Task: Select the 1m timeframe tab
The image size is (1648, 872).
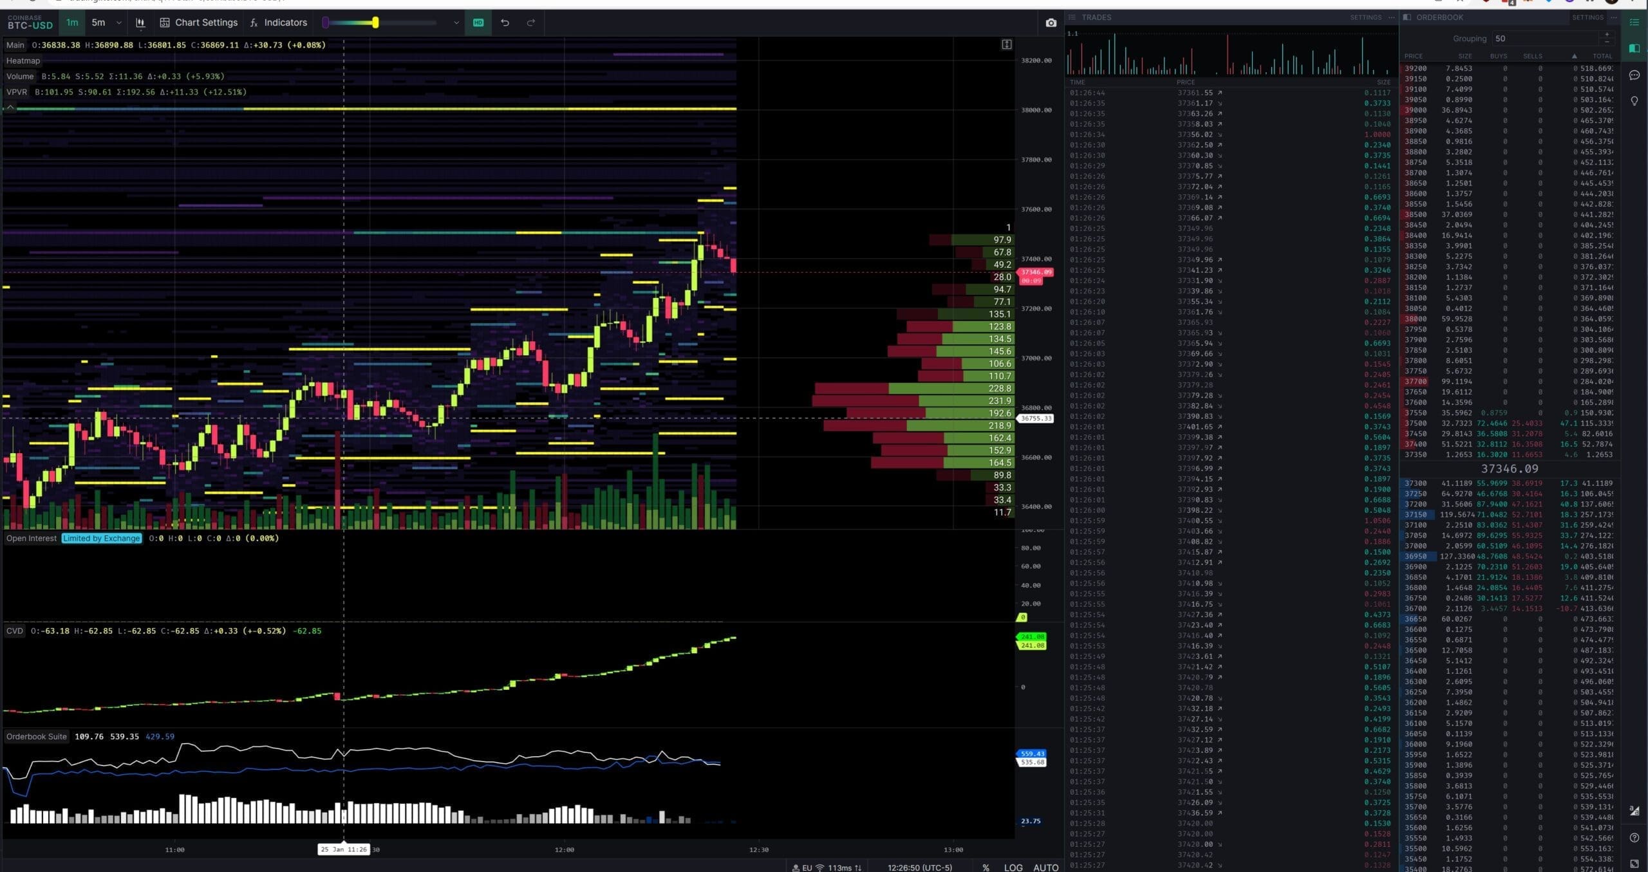Action: pyautogui.click(x=72, y=23)
